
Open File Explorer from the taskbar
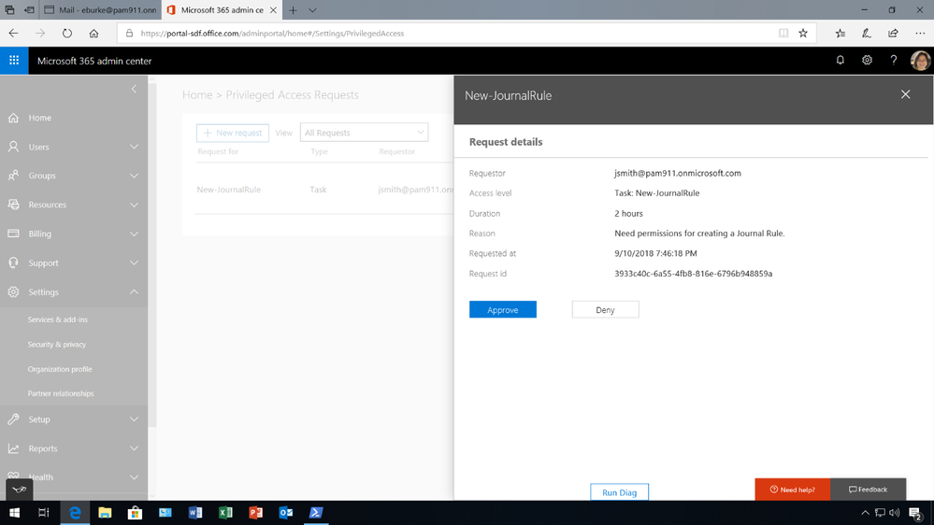105,513
